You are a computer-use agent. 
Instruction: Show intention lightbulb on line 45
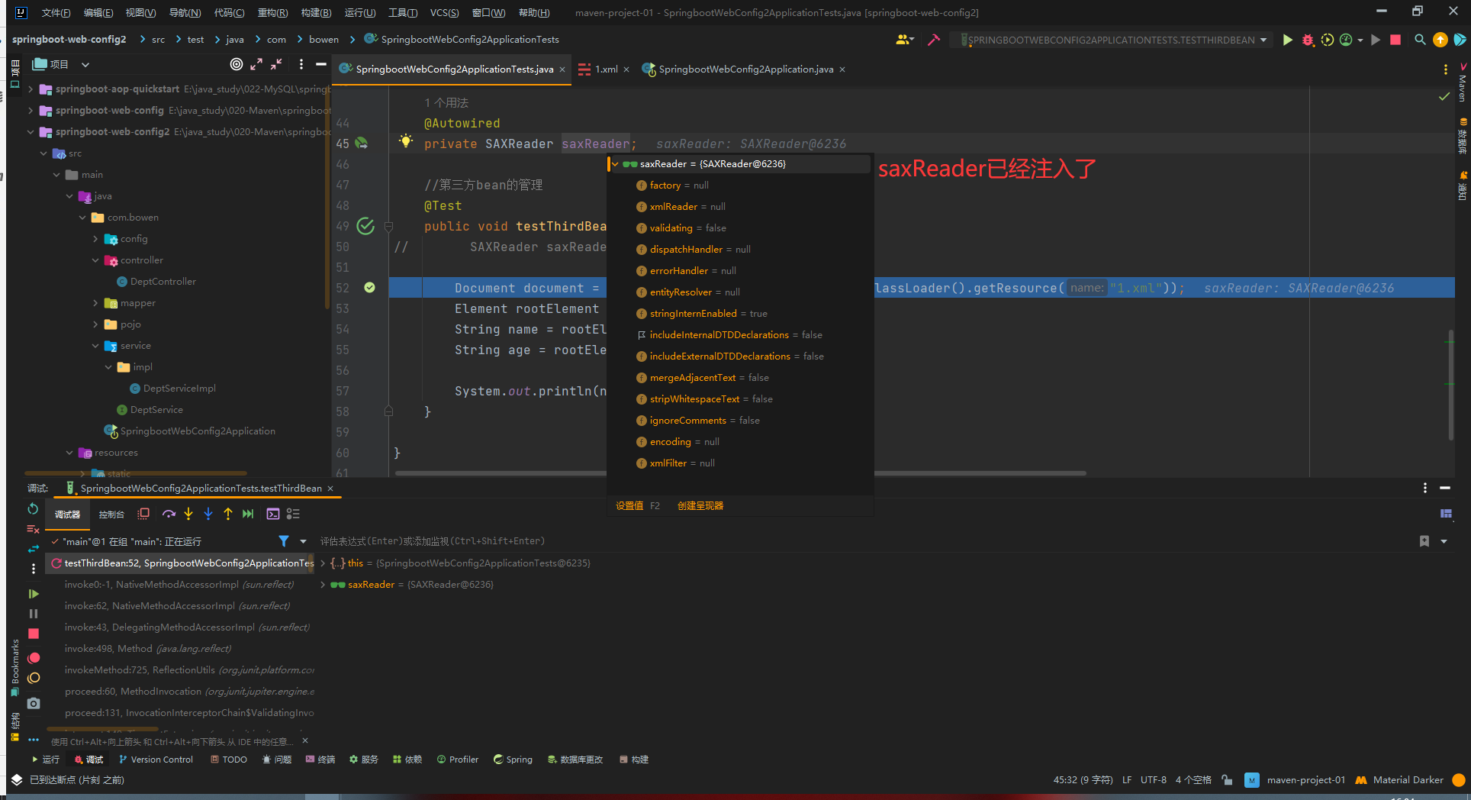406,141
